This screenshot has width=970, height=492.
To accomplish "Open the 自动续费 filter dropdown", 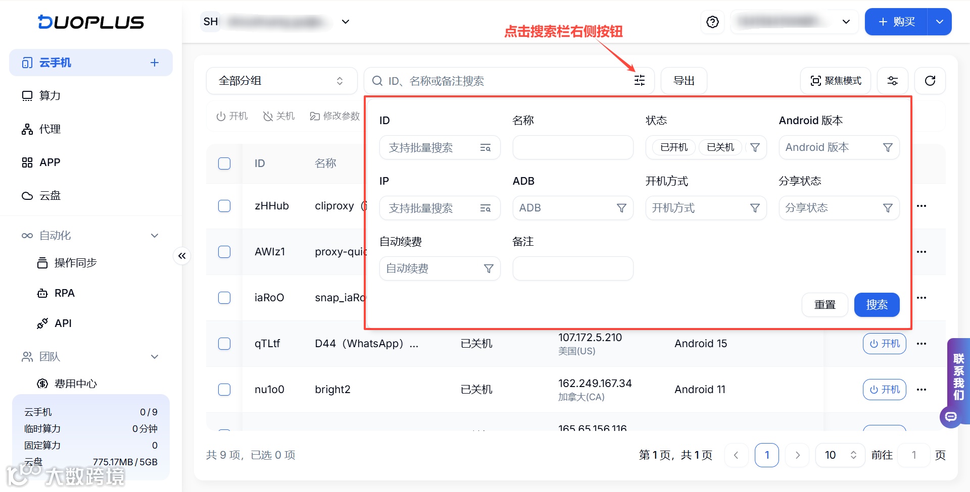I will [x=440, y=268].
